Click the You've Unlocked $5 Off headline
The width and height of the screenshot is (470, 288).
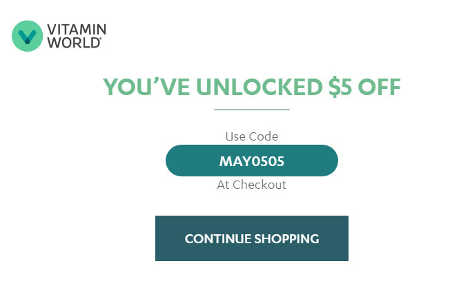[252, 87]
